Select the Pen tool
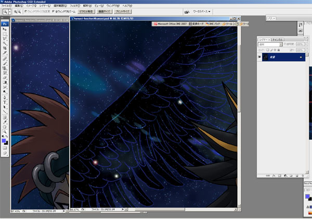This screenshot has width=312, height=219. pyautogui.click(x=5, y=98)
